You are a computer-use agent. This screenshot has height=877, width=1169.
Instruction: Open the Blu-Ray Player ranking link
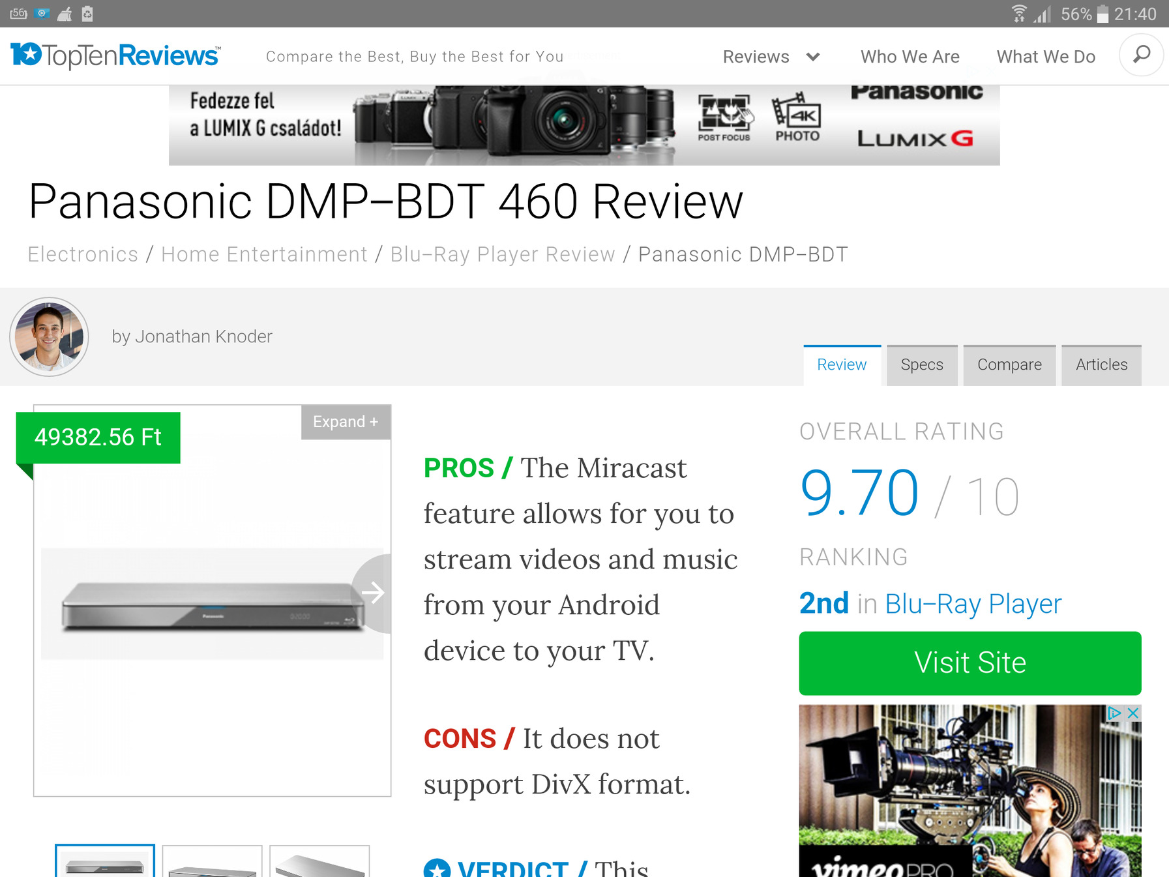click(x=973, y=604)
